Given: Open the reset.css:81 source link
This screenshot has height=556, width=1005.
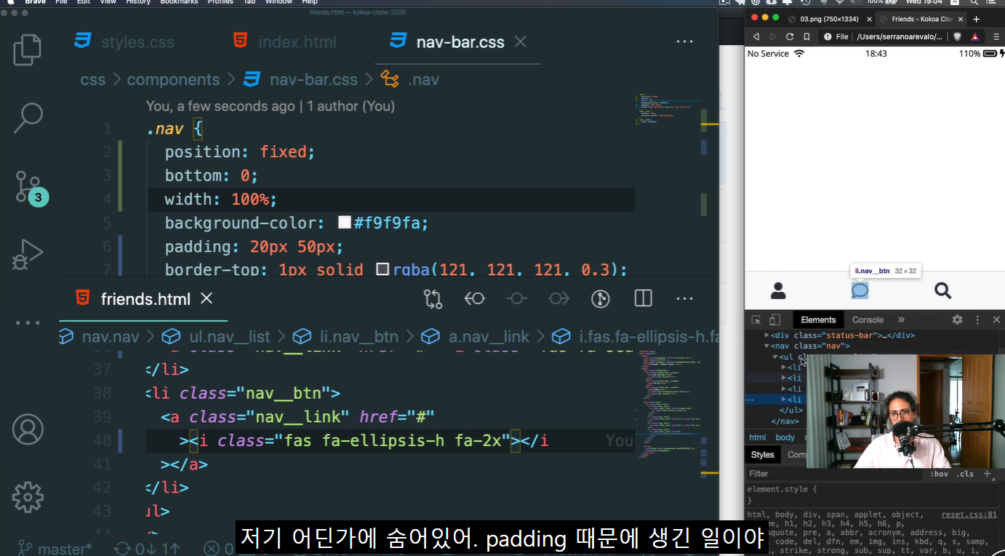Looking at the screenshot, I should [x=969, y=515].
